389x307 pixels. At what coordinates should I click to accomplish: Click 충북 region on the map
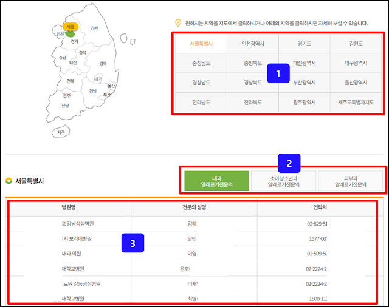(x=83, y=53)
